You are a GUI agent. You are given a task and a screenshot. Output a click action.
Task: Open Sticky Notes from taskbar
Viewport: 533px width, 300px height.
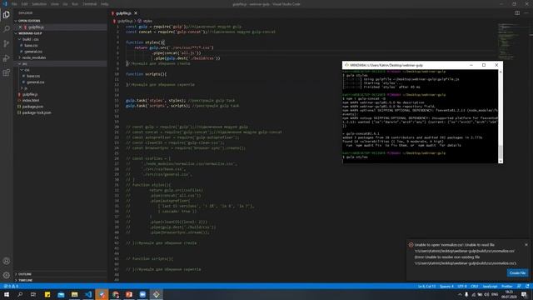tap(47, 294)
